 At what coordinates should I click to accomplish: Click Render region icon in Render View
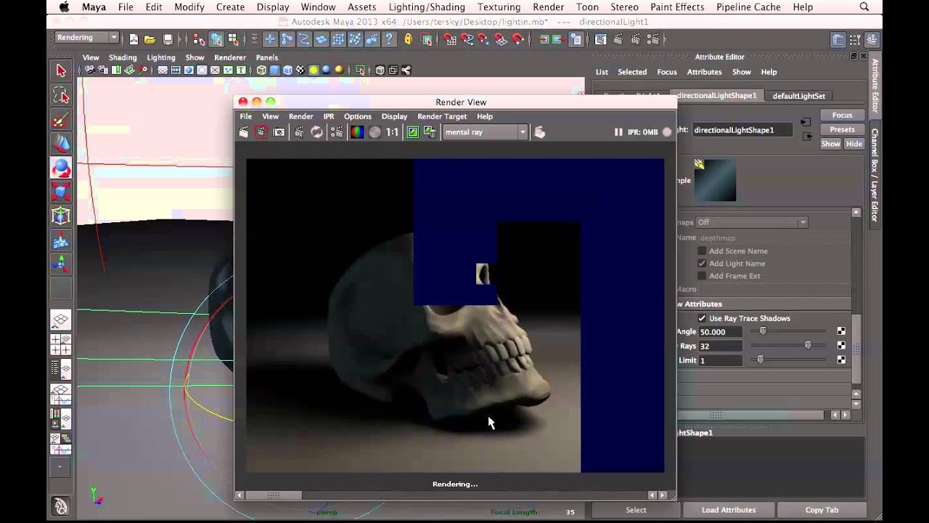pyautogui.click(x=261, y=132)
